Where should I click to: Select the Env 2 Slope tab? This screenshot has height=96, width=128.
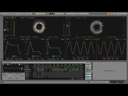36,56
